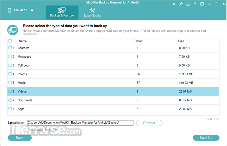The width and height of the screenshot is (227, 146).
Task: Click the 440.23 MB size value
Action: [186, 83]
